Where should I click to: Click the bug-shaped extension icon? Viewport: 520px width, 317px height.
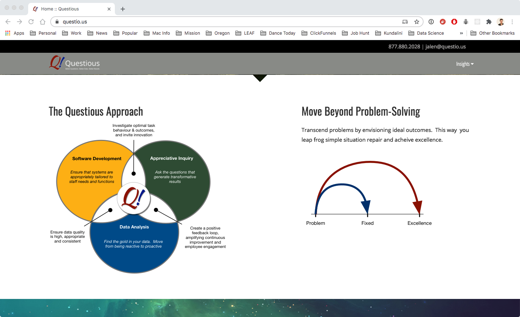click(466, 22)
